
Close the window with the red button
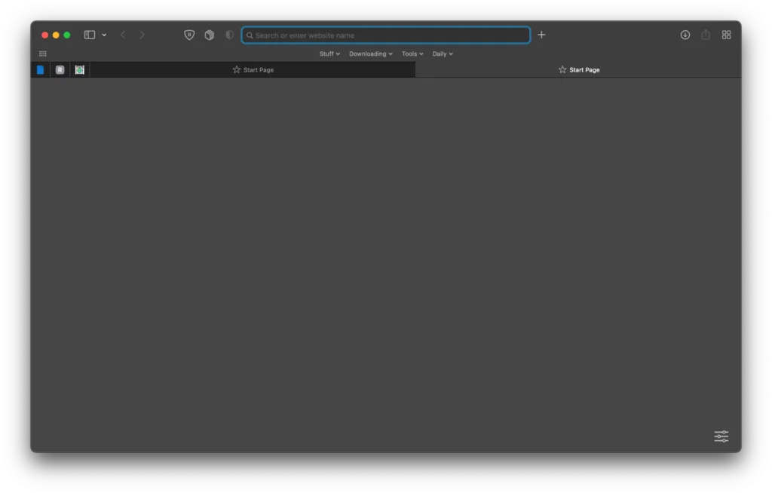coord(44,35)
